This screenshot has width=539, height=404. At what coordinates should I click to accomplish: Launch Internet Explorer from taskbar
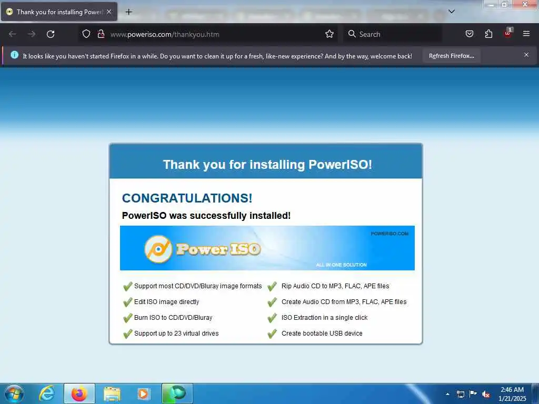tap(47, 393)
